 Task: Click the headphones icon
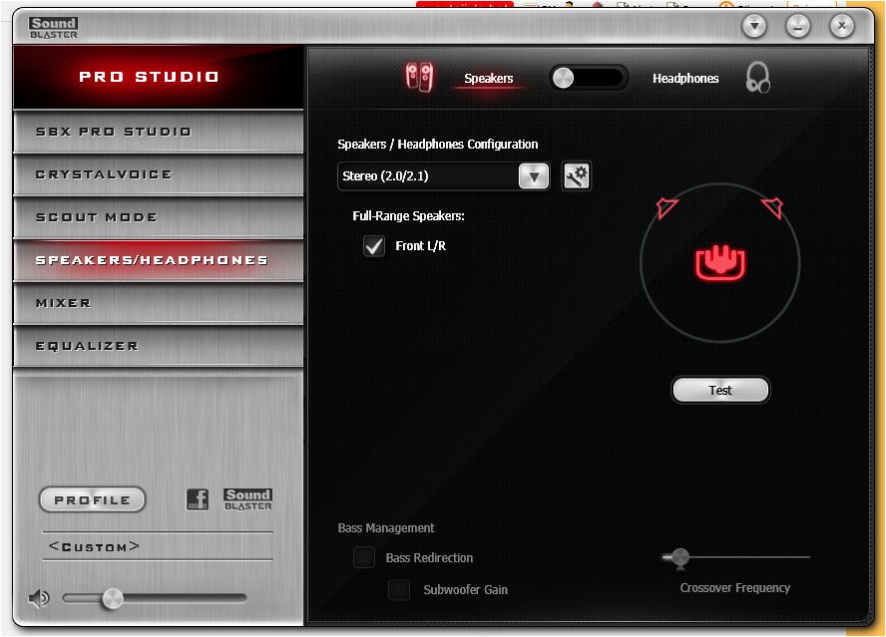[757, 78]
